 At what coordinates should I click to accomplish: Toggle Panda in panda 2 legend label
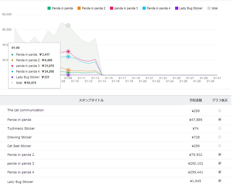pos(93,8)
